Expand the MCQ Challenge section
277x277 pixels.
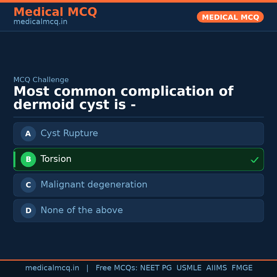41,80
